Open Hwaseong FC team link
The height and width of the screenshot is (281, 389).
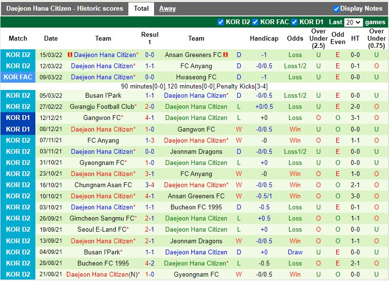[196, 77]
